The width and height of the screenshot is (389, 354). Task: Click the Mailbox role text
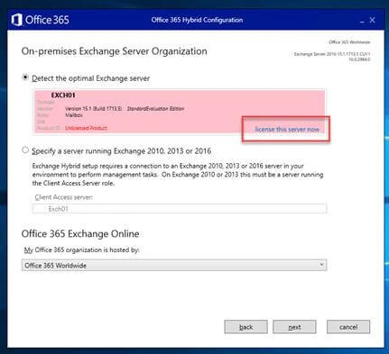click(x=74, y=115)
